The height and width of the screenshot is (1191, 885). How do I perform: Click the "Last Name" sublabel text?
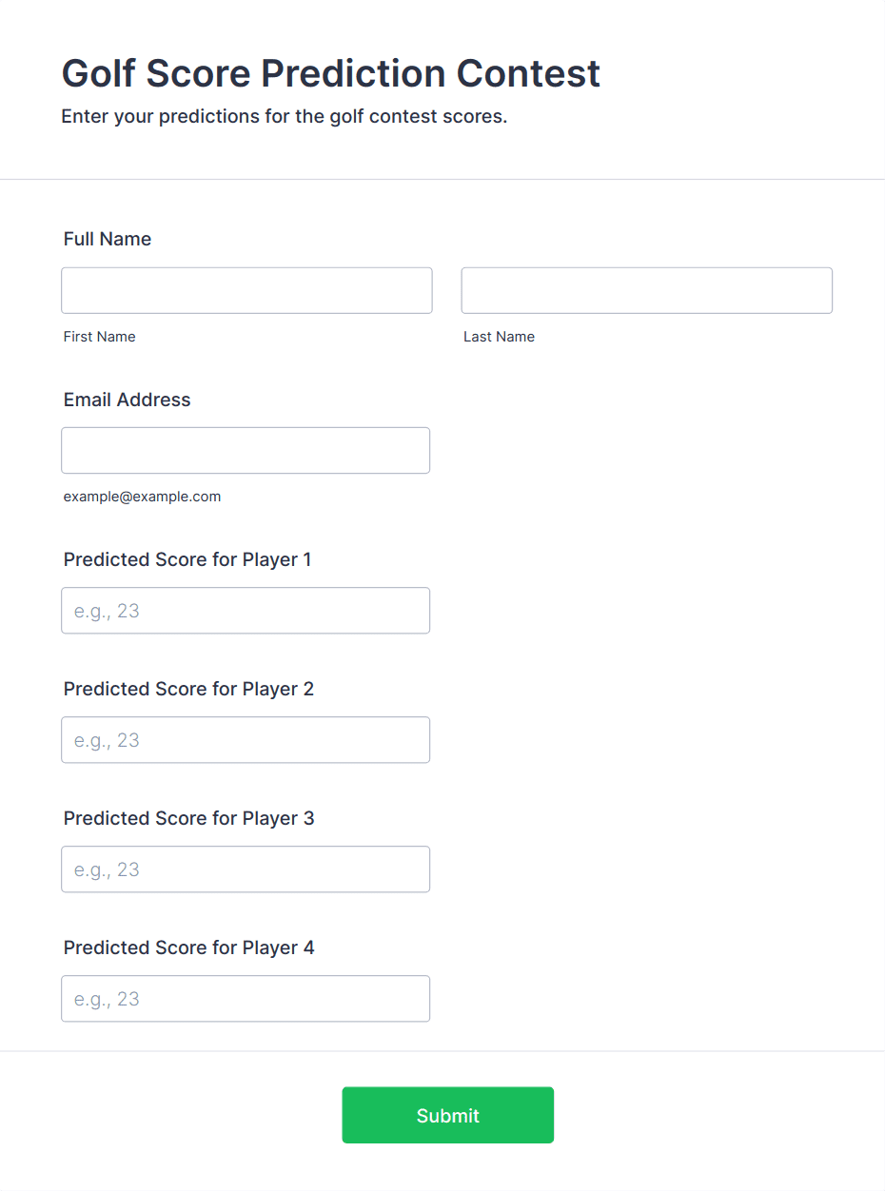point(499,337)
